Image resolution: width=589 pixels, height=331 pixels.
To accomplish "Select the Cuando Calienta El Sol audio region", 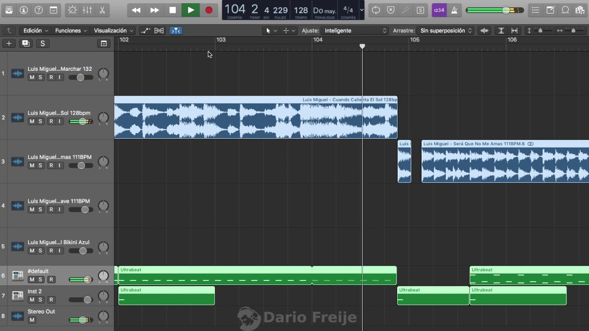I will pos(256,117).
